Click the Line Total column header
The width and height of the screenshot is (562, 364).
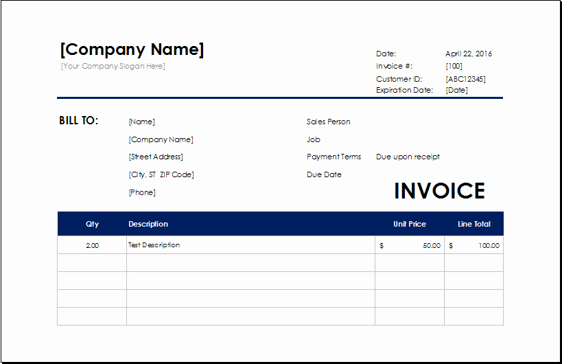point(474,224)
